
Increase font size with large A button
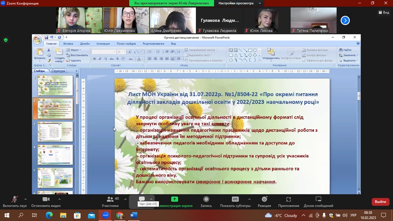pos(130,52)
